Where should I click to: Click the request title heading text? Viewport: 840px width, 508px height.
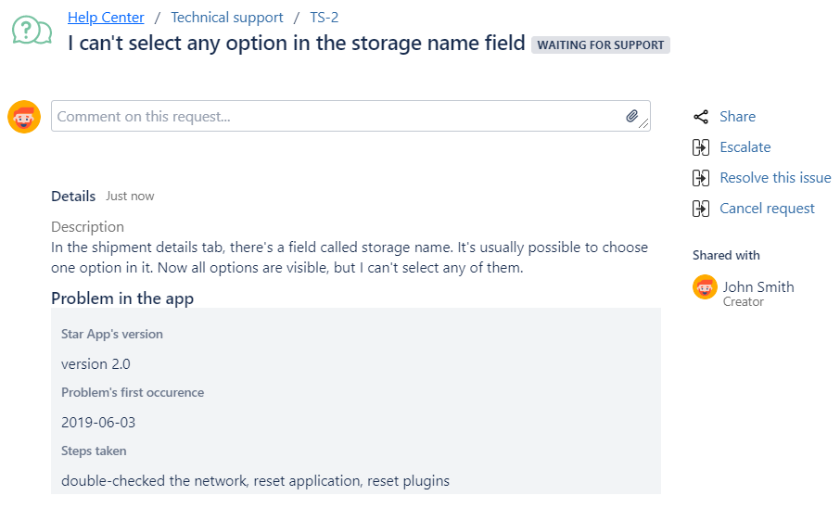click(x=297, y=44)
